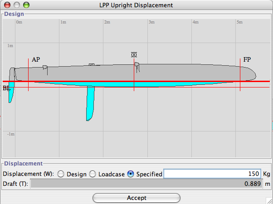Click the 5m horizontal ruler label
This screenshot has width=273, height=204.
[x=239, y=22]
